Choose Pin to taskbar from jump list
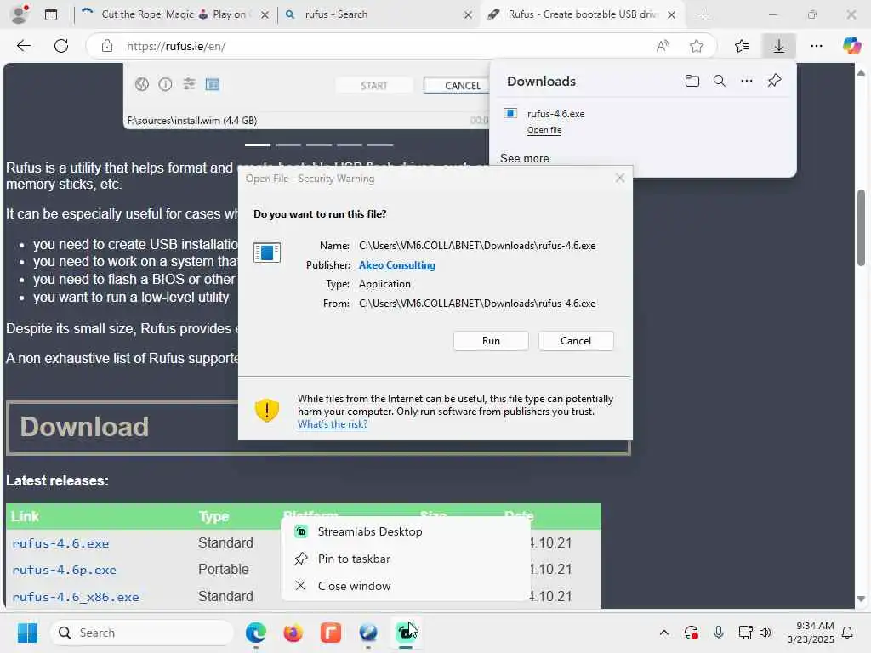 click(x=406, y=559)
